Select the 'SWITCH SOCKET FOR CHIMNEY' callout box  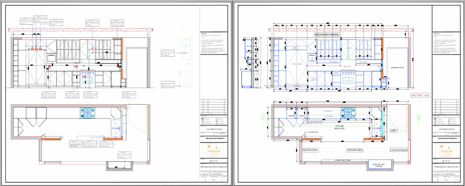[x=92, y=23]
